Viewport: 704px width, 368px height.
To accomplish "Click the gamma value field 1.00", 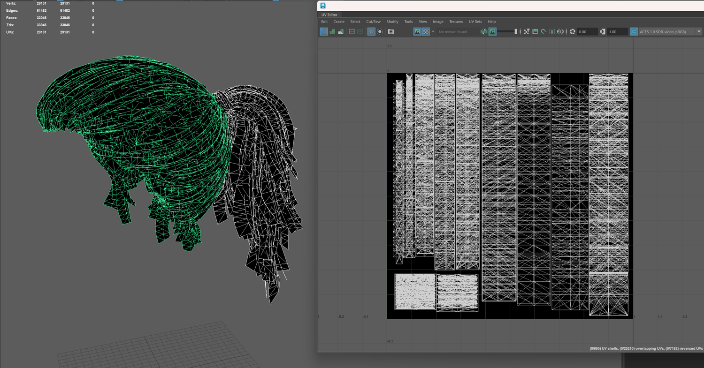I will pos(618,32).
